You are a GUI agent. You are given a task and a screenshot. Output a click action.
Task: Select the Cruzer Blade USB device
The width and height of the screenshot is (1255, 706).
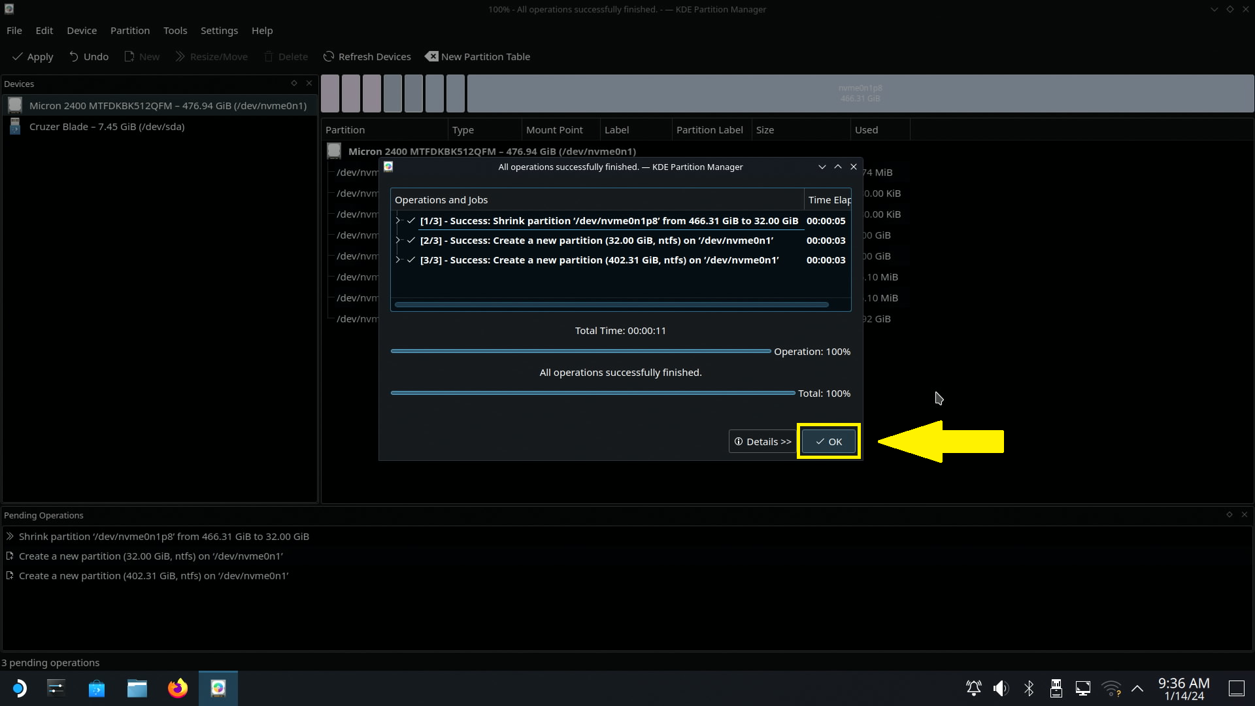(x=107, y=127)
